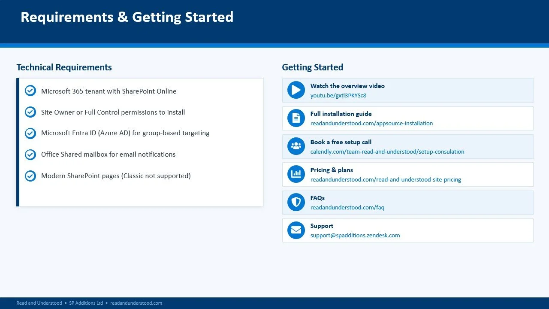The width and height of the screenshot is (549, 309).
Task: Click the 'Getting Started' section heading
Action: tap(313, 67)
